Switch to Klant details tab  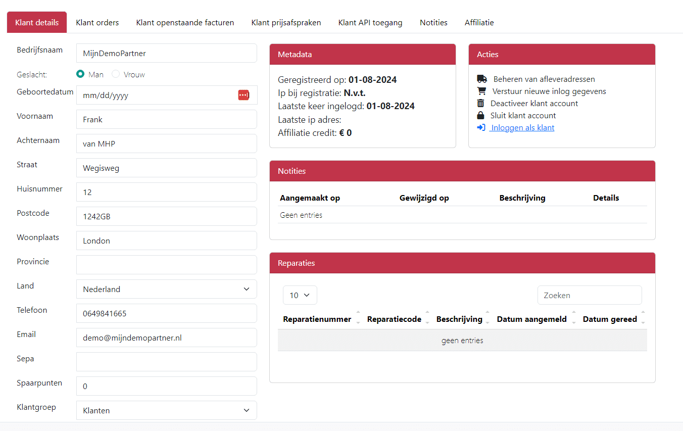(37, 23)
